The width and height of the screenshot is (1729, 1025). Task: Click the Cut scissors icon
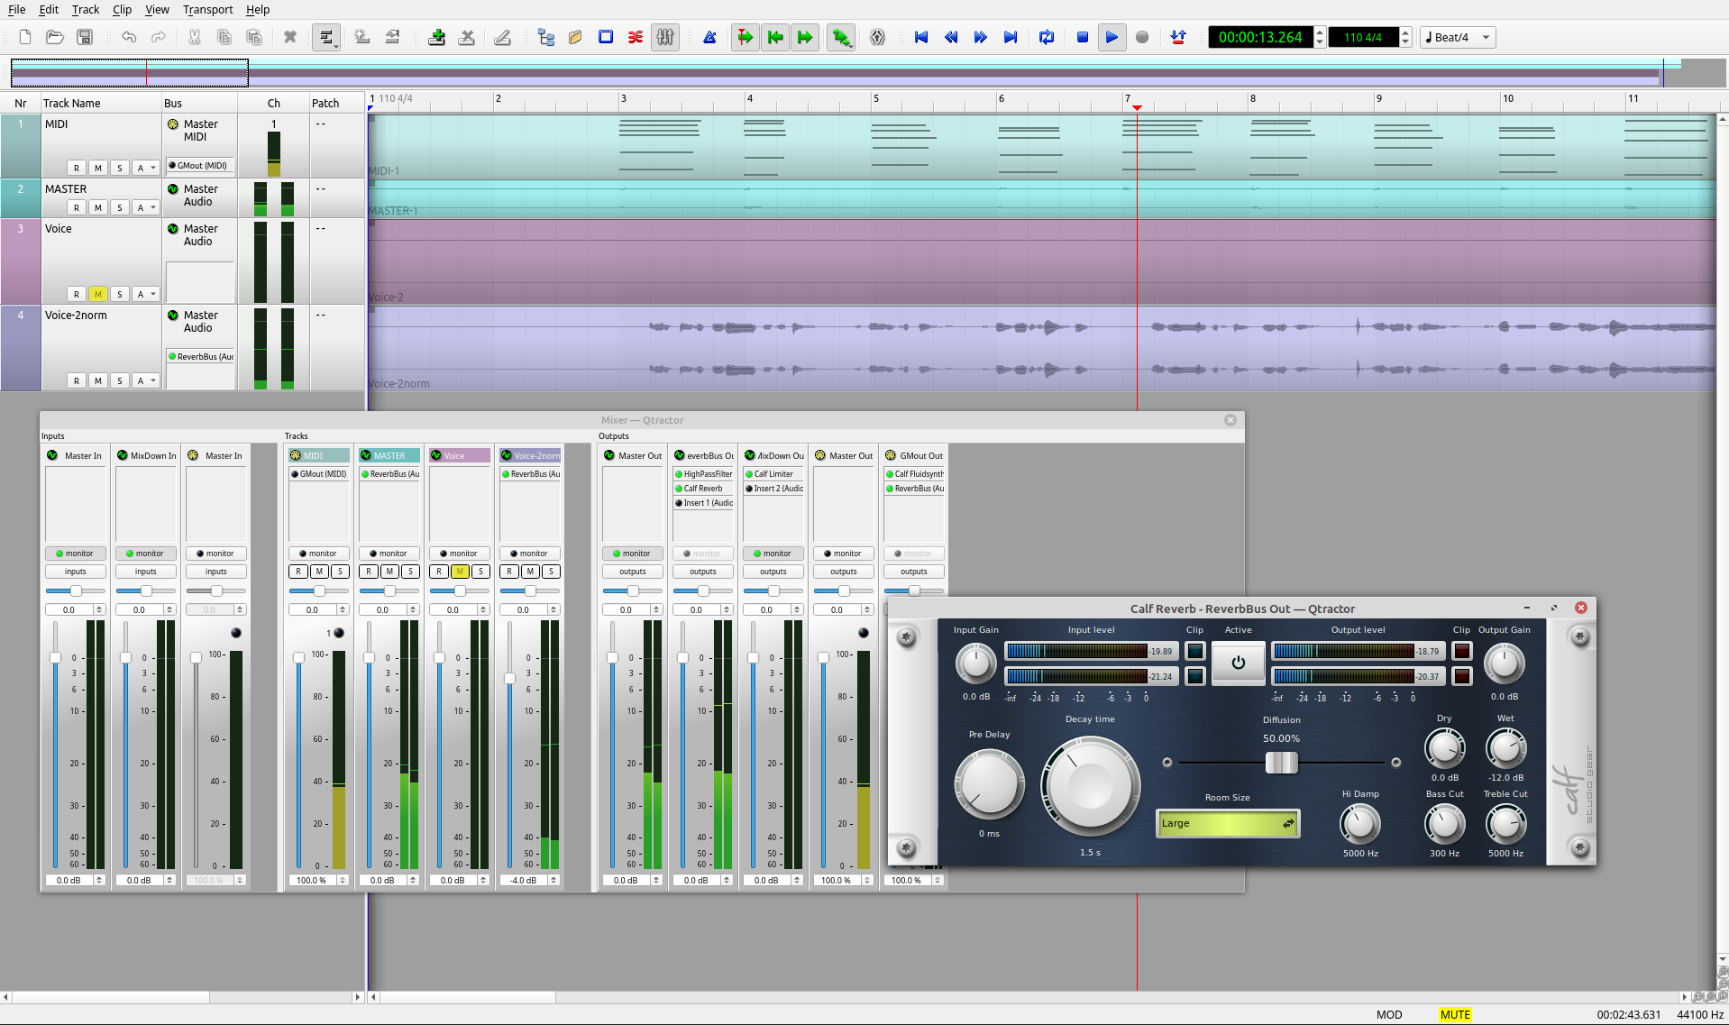pyautogui.click(x=195, y=37)
